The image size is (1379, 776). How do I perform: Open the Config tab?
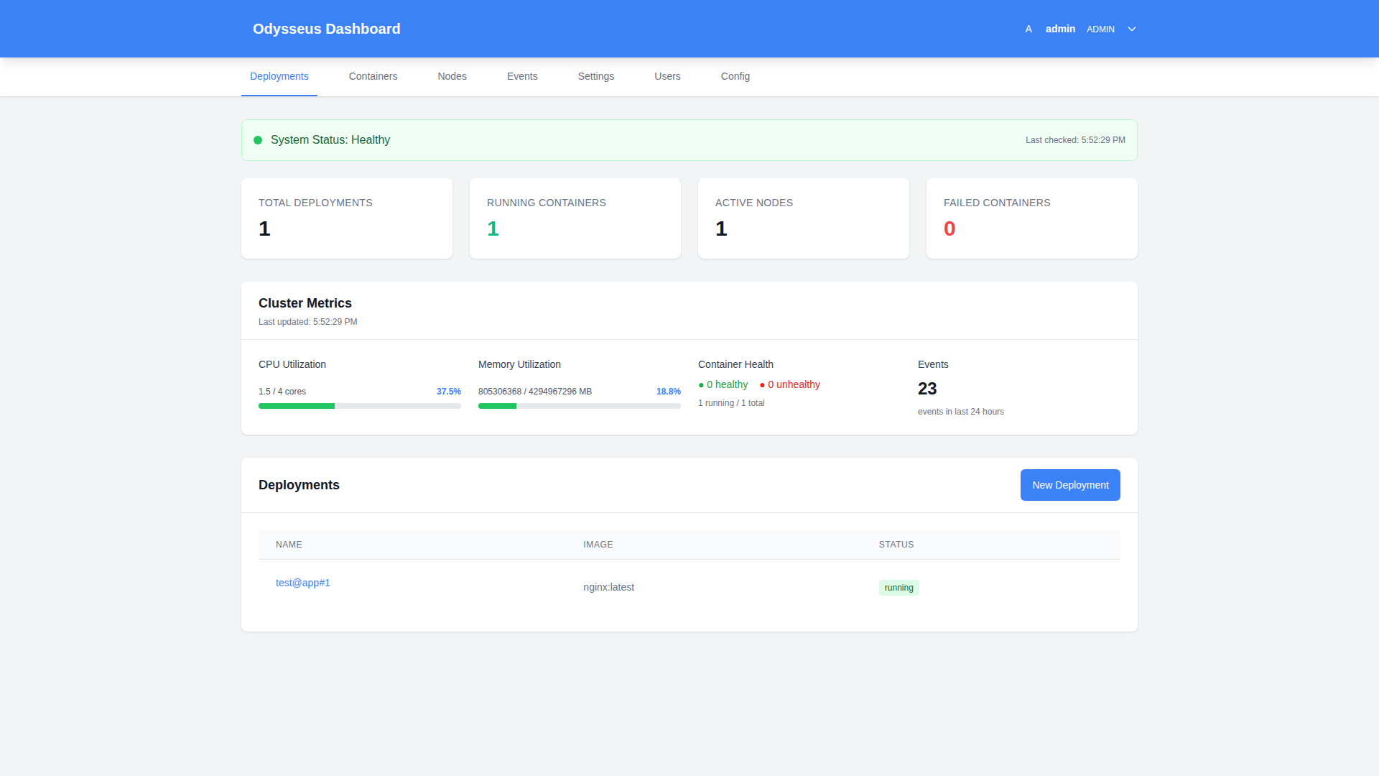click(735, 76)
